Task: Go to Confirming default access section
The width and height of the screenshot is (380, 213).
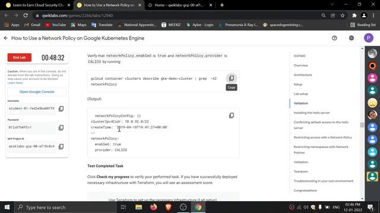Action: tap(321, 125)
